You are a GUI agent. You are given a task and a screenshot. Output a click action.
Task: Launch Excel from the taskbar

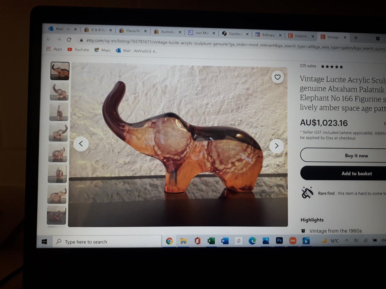[211, 241]
